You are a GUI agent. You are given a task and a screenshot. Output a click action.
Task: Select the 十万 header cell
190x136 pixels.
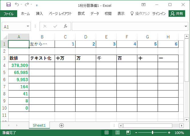(65, 58)
